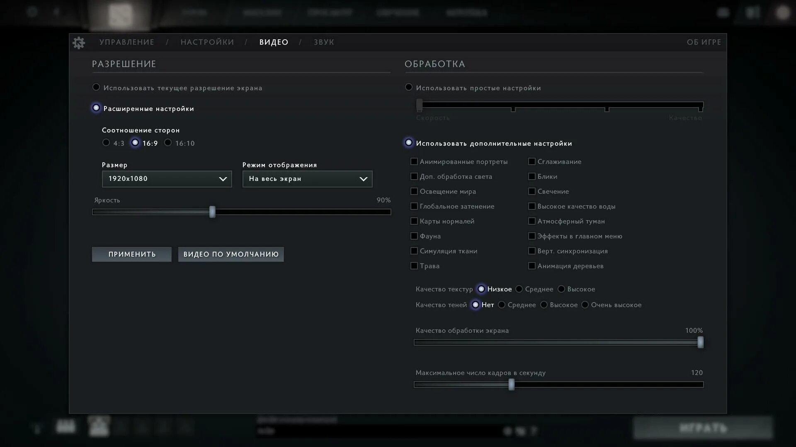The height and width of the screenshot is (447, 796).
Task: Set texture quality to Высокое
Action: pyautogui.click(x=561, y=289)
